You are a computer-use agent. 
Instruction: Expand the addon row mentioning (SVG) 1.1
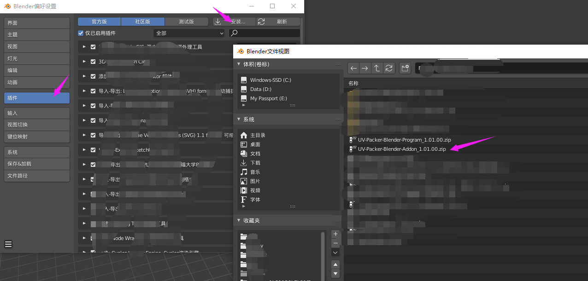click(84, 135)
